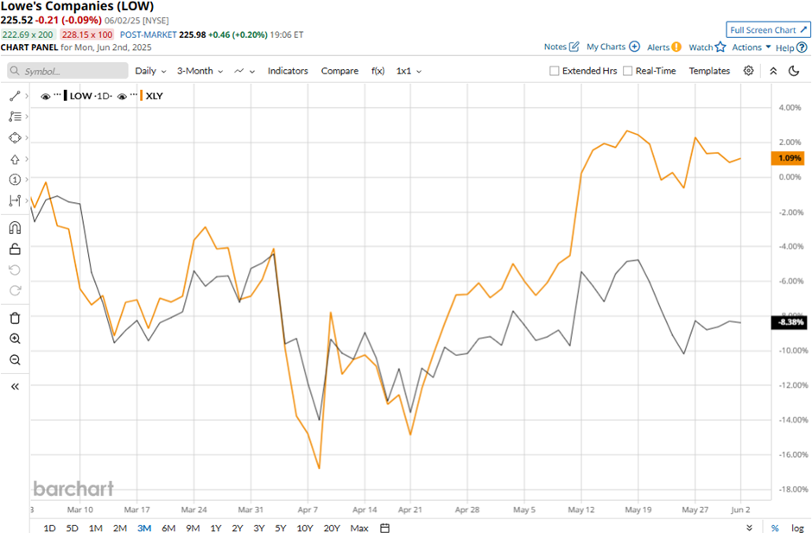The height and width of the screenshot is (533, 812).
Task: Select the 1M time range
Action: point(96,528)
